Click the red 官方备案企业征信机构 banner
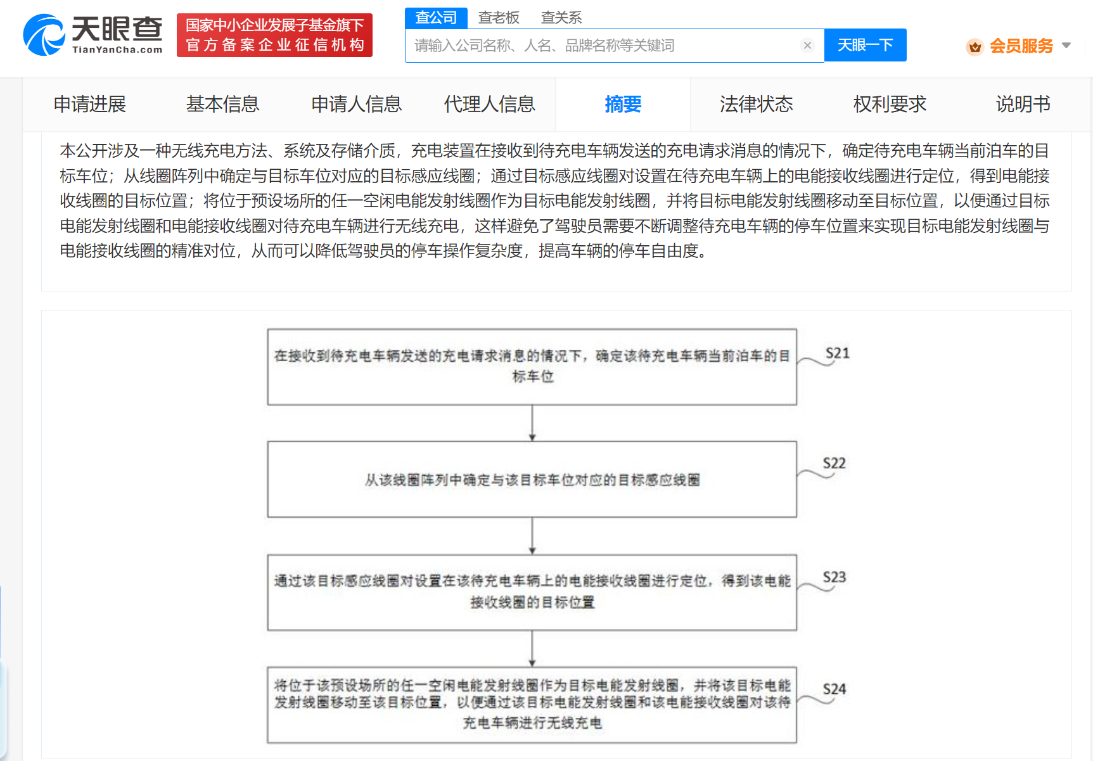The width and height of the screenshot is (1093, 761). pyautogui.click(x=274, y=35)
